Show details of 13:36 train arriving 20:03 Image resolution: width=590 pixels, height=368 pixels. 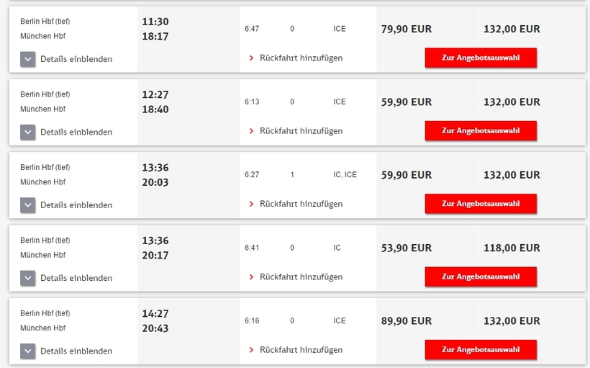pos(28,205)
